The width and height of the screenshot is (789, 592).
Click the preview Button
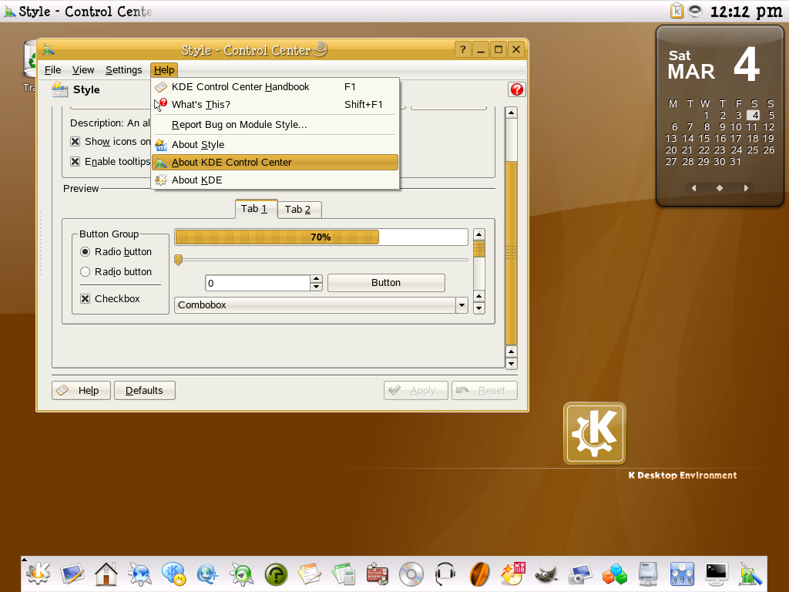point(386,283)
